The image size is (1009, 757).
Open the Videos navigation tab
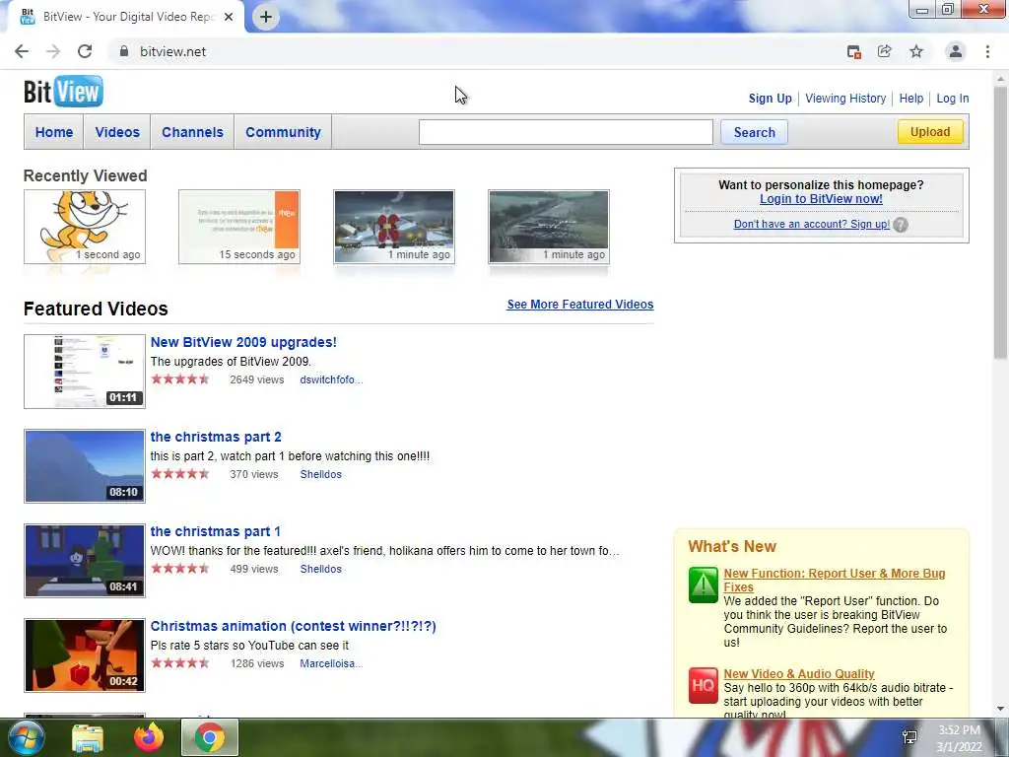pos(117,132)
